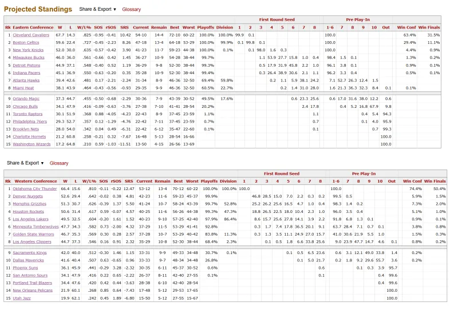Sort Western table by 1-6 header
Viewport: 458px width, 310px height.
click(x=336, y=181)
